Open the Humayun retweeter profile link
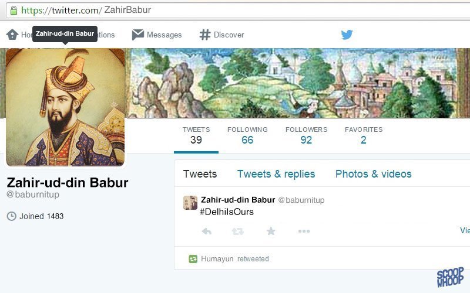This screenshot has width=470, height=293. pos(217,259)
